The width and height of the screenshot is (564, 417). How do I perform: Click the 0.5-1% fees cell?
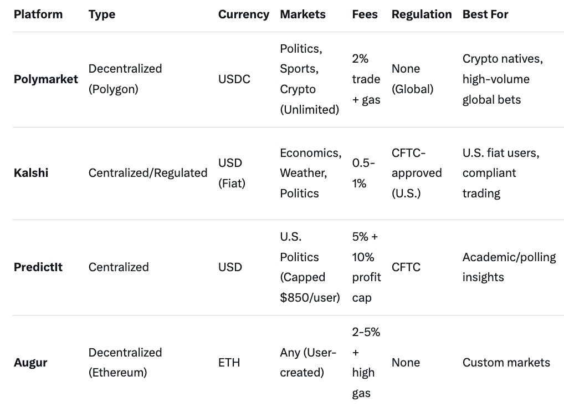pyautogui.click(x=363, y=173)
